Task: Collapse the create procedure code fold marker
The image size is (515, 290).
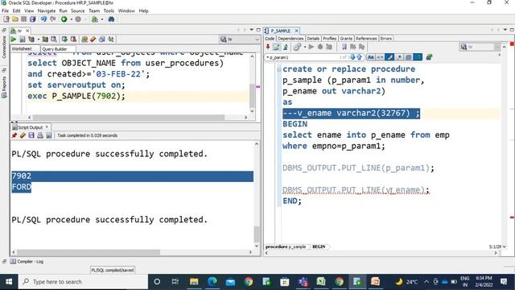Action: click(279, 69)
